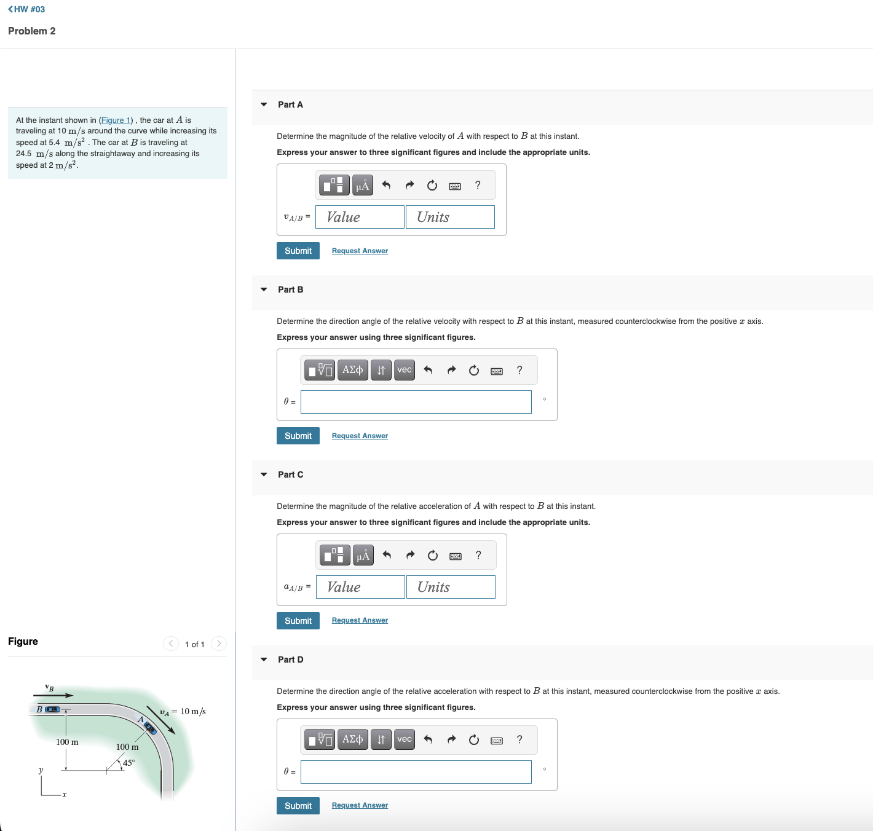Show keyboard shortcuts in Part A

(x=455, y=186)
